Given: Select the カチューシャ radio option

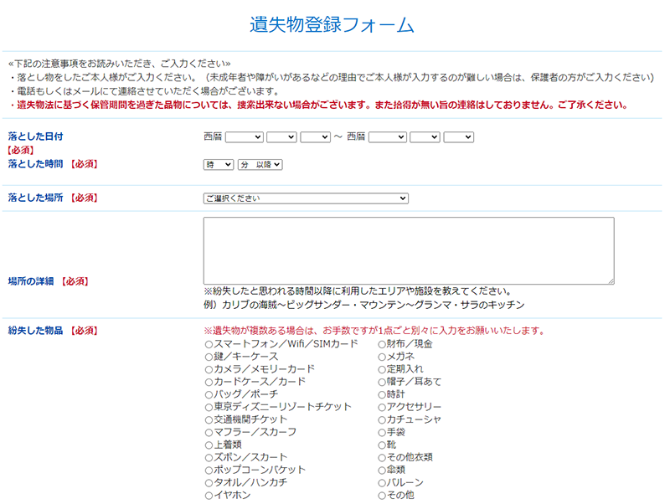Looking at the screenshot, I should tap(382, 419).
